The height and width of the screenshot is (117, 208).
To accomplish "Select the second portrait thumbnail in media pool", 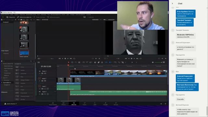I will point(24,37).
